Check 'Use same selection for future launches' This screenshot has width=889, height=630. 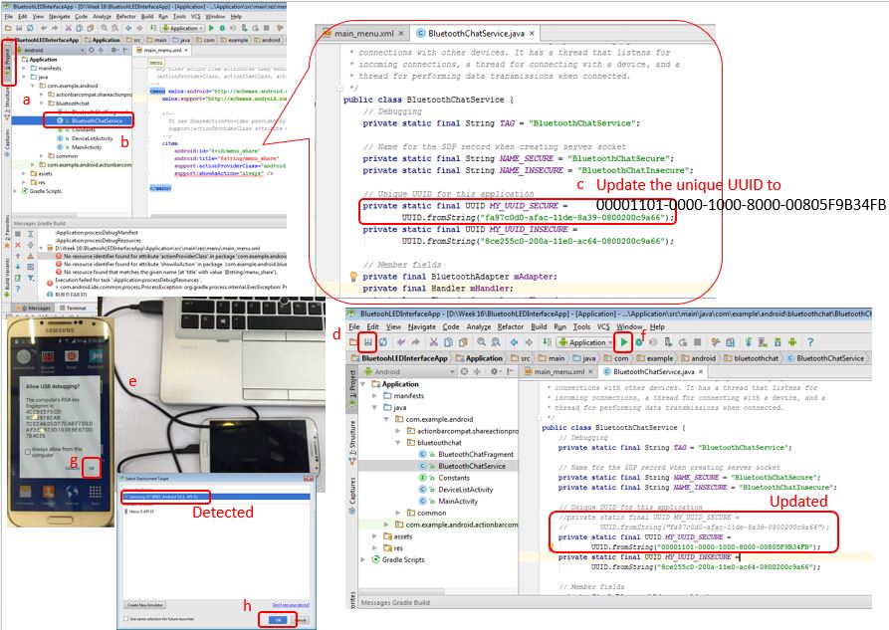click(x=125, y=619)
